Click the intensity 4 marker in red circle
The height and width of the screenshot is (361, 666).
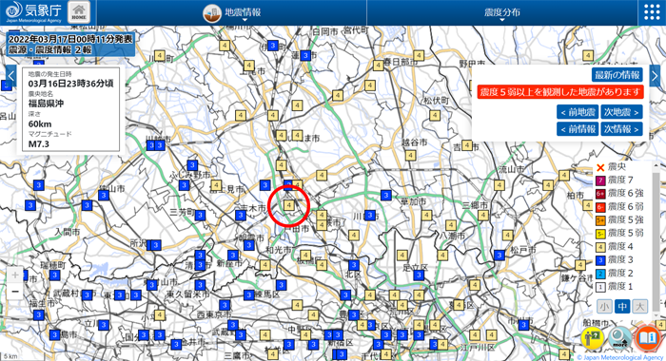289,205
